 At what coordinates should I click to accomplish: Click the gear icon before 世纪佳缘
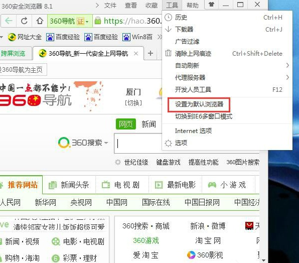118,162
